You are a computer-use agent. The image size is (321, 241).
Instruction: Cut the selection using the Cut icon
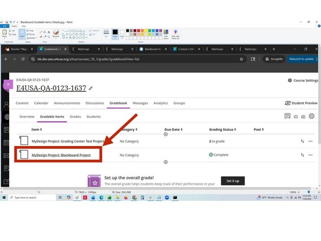(x=12, y=30)
